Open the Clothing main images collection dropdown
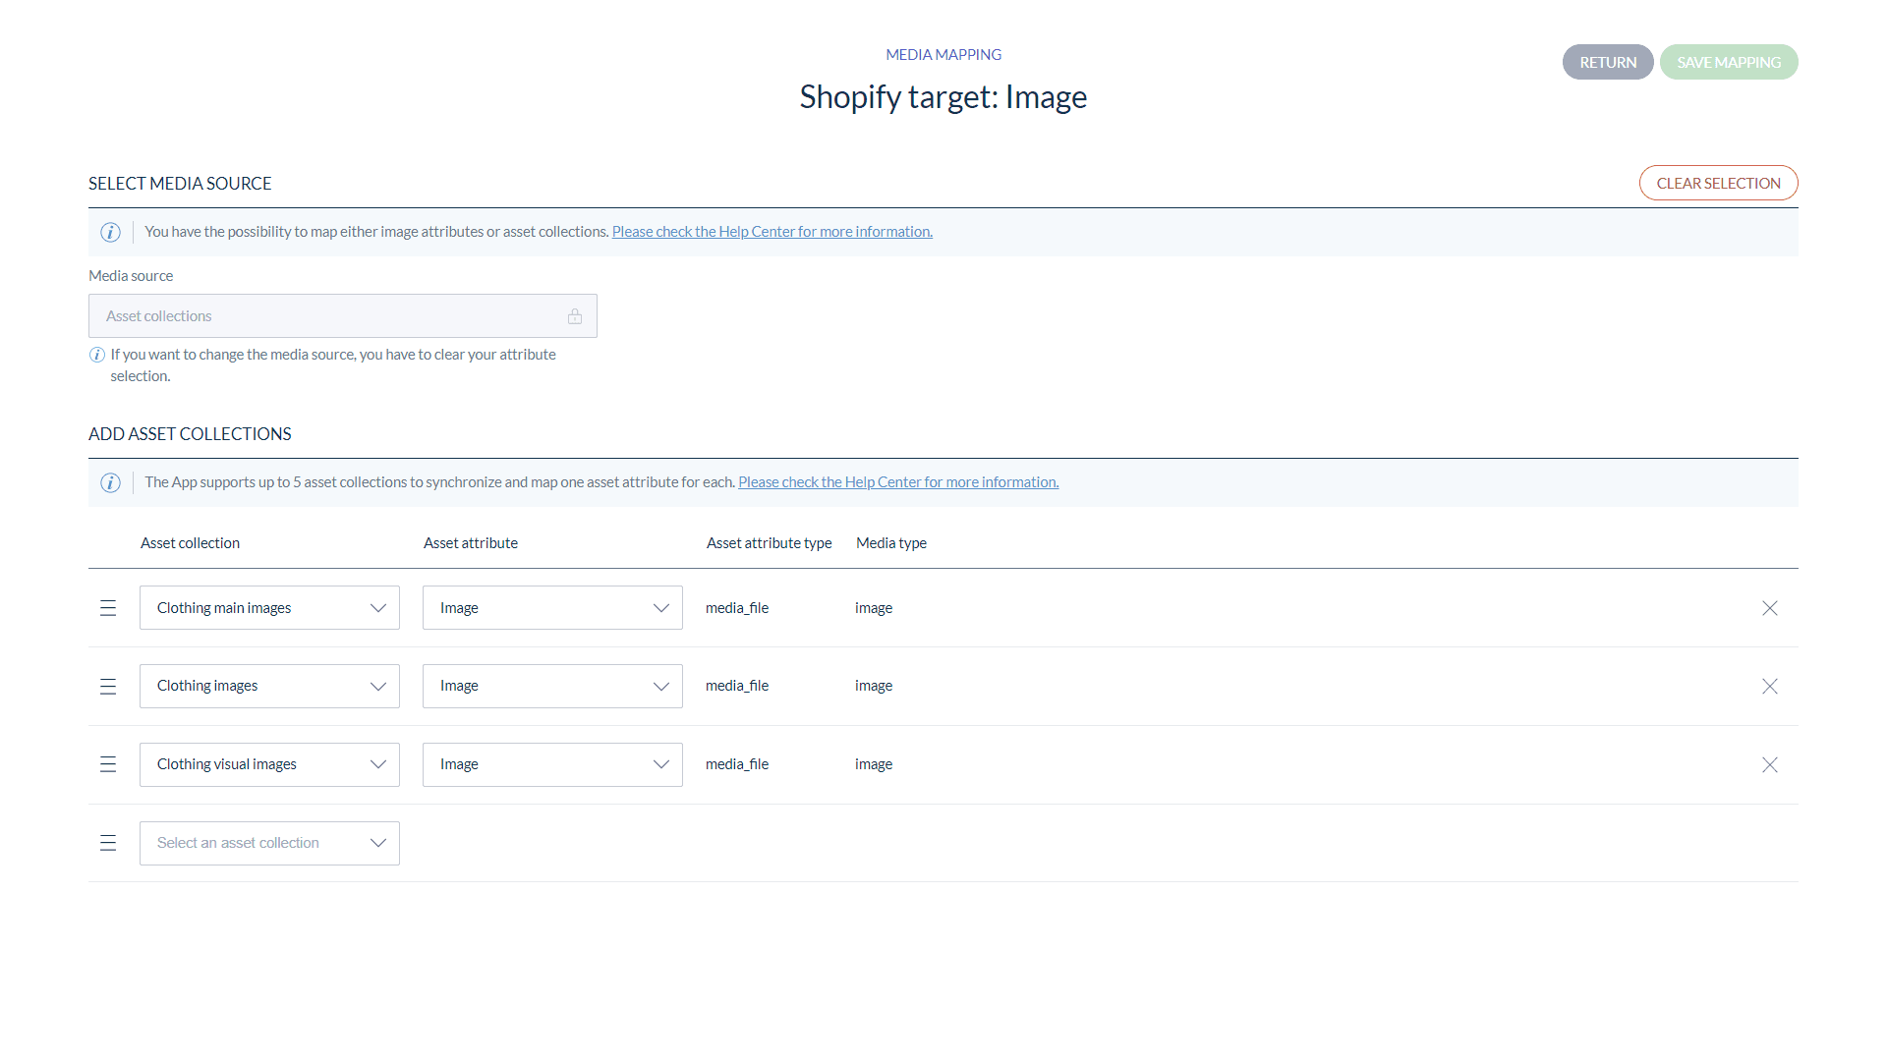The image size is (1887, 1061). (x=269, y=608)
